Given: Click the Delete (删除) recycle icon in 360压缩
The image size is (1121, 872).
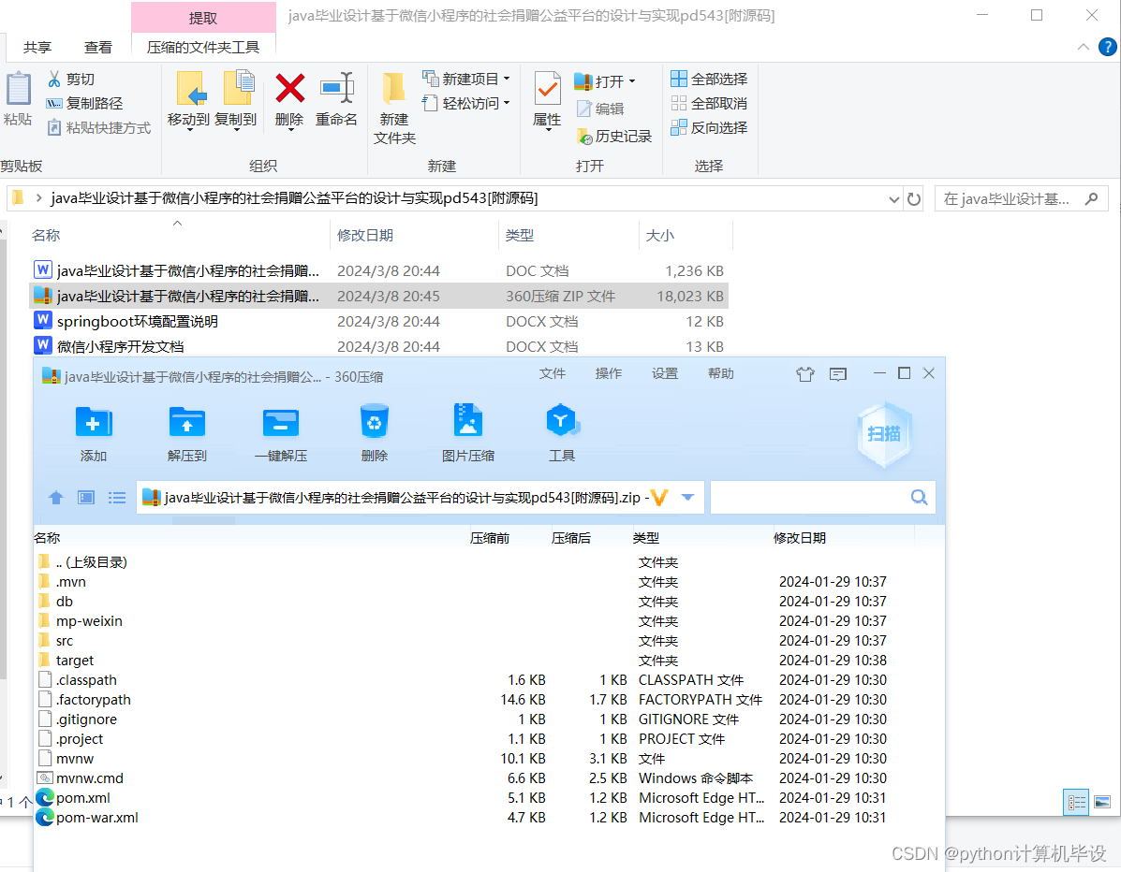Looking at the screenshot, I should coord(375,421).
